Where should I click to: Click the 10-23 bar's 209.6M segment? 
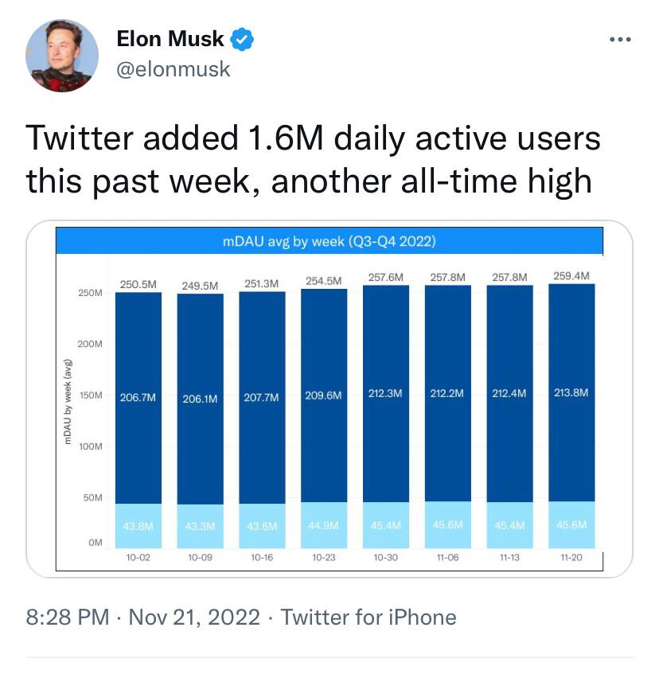[324, 395]
